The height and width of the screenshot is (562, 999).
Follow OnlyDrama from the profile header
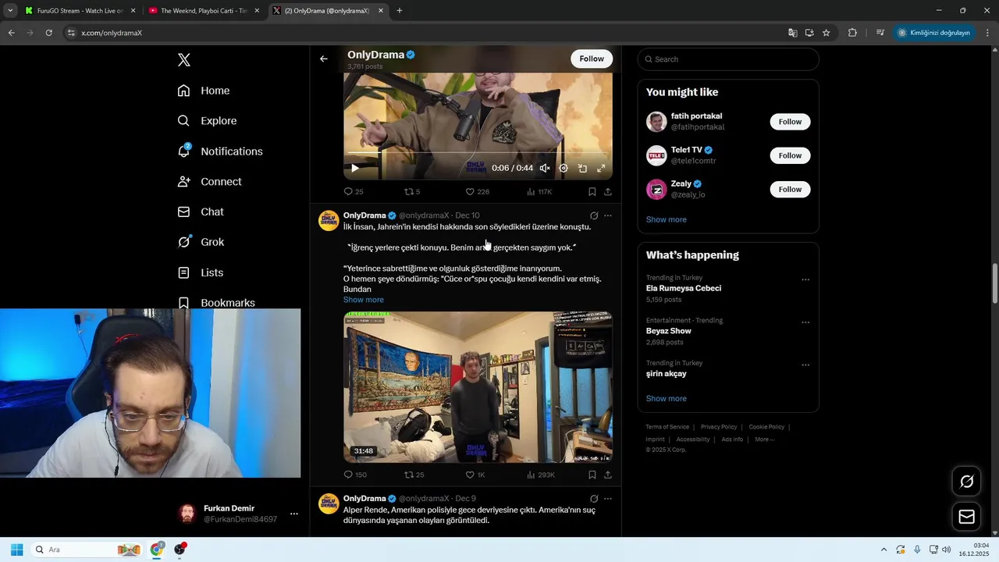(x=592, y=59)
